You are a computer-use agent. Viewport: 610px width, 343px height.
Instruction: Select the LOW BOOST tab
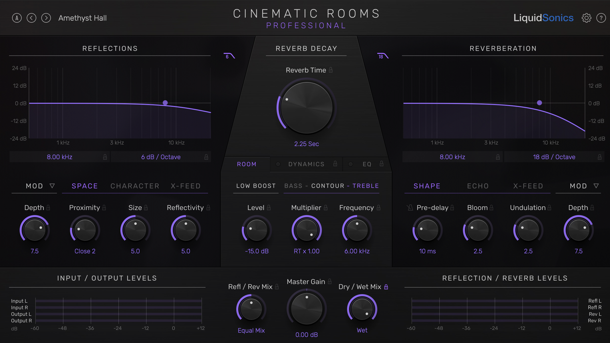click(256, 186)
